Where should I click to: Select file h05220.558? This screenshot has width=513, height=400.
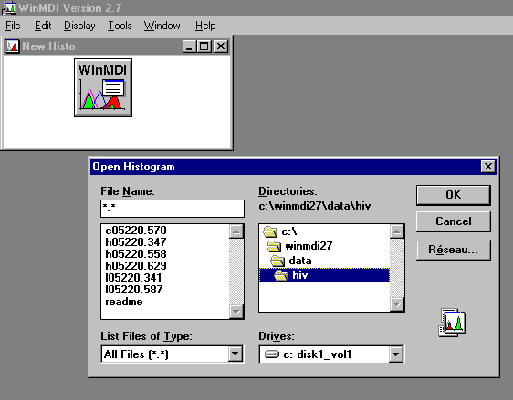pos(136,253)
